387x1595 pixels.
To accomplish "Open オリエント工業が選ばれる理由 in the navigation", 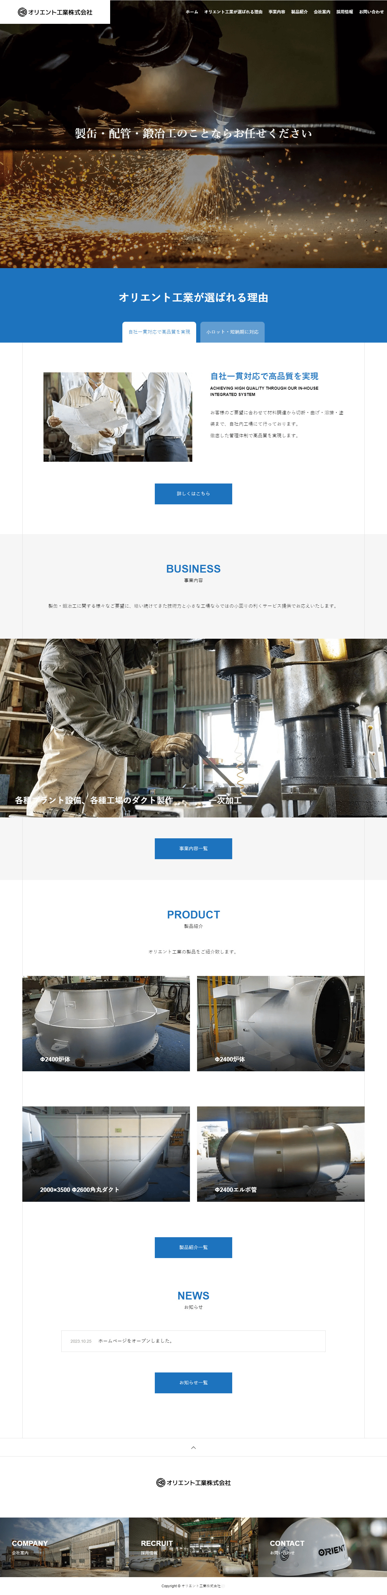I will point(233,12).
